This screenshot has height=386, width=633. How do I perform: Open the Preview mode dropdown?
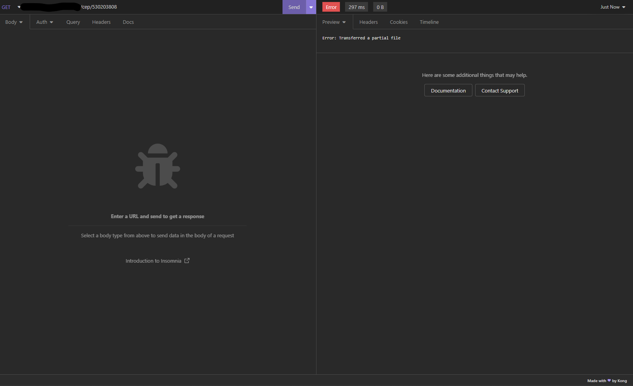pyautogui.click(x=334, y=22)
